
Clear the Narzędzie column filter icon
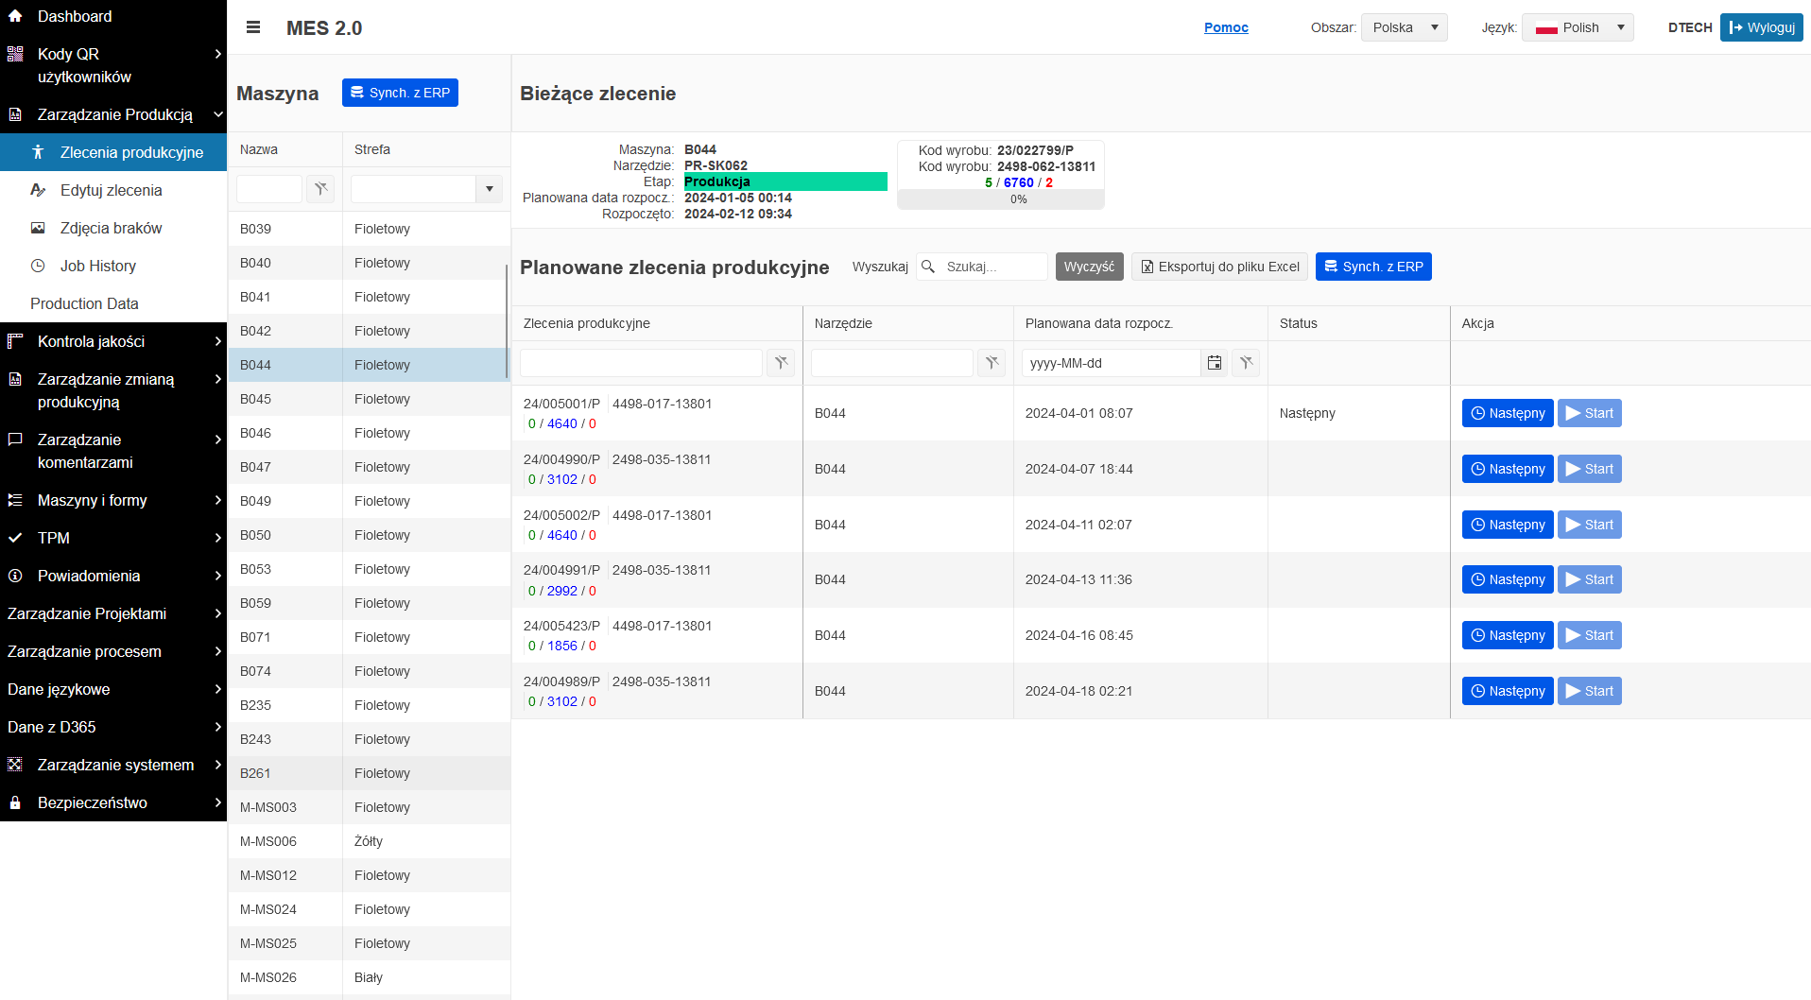click(x=992, y=363)
